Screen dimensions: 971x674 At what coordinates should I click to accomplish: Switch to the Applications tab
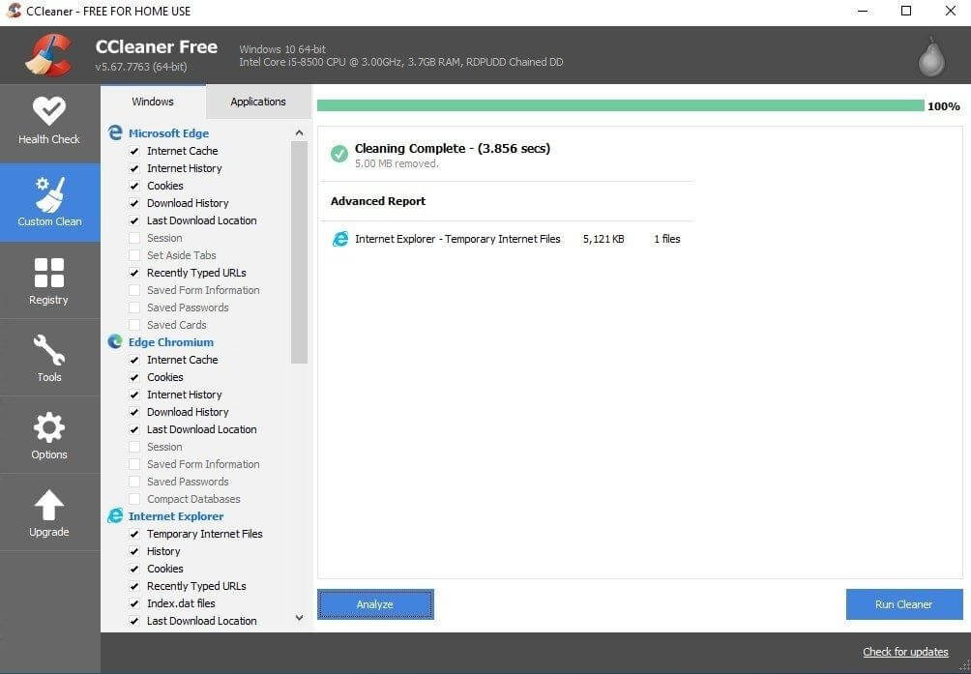pos(257,101)
